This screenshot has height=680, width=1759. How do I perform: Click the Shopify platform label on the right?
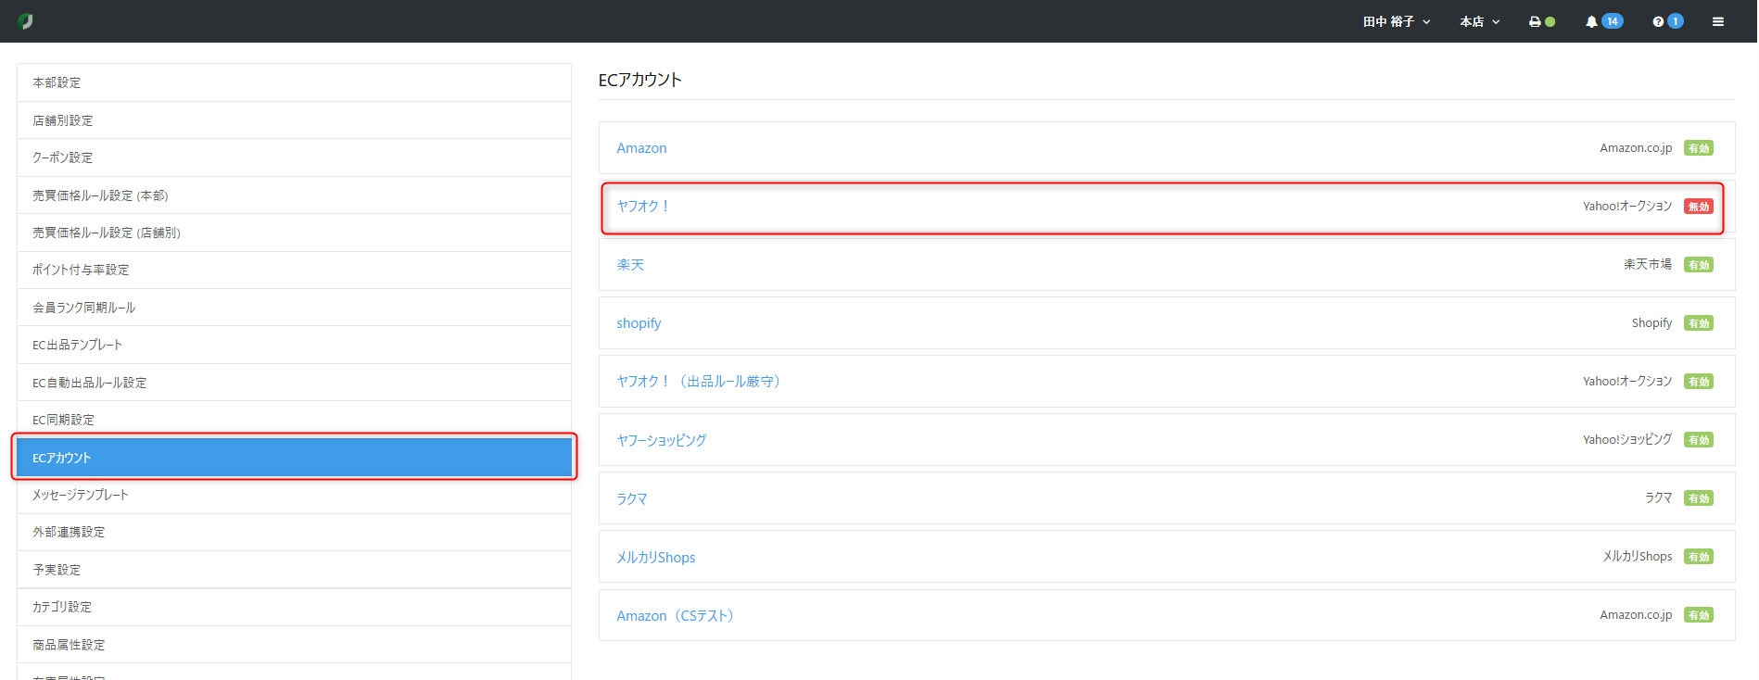tap(1651, 323)
